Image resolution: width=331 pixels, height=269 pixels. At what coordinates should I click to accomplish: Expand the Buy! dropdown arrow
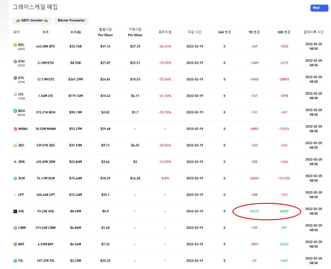(x=325, y=8)
